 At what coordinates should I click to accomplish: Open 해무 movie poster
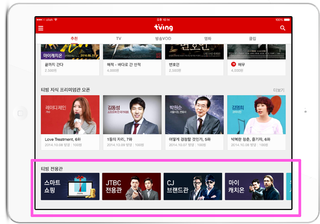(x=257, y=52)
